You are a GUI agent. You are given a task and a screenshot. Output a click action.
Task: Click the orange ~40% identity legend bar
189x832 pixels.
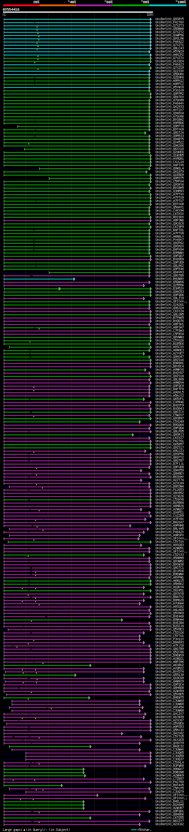coord(58,5)
